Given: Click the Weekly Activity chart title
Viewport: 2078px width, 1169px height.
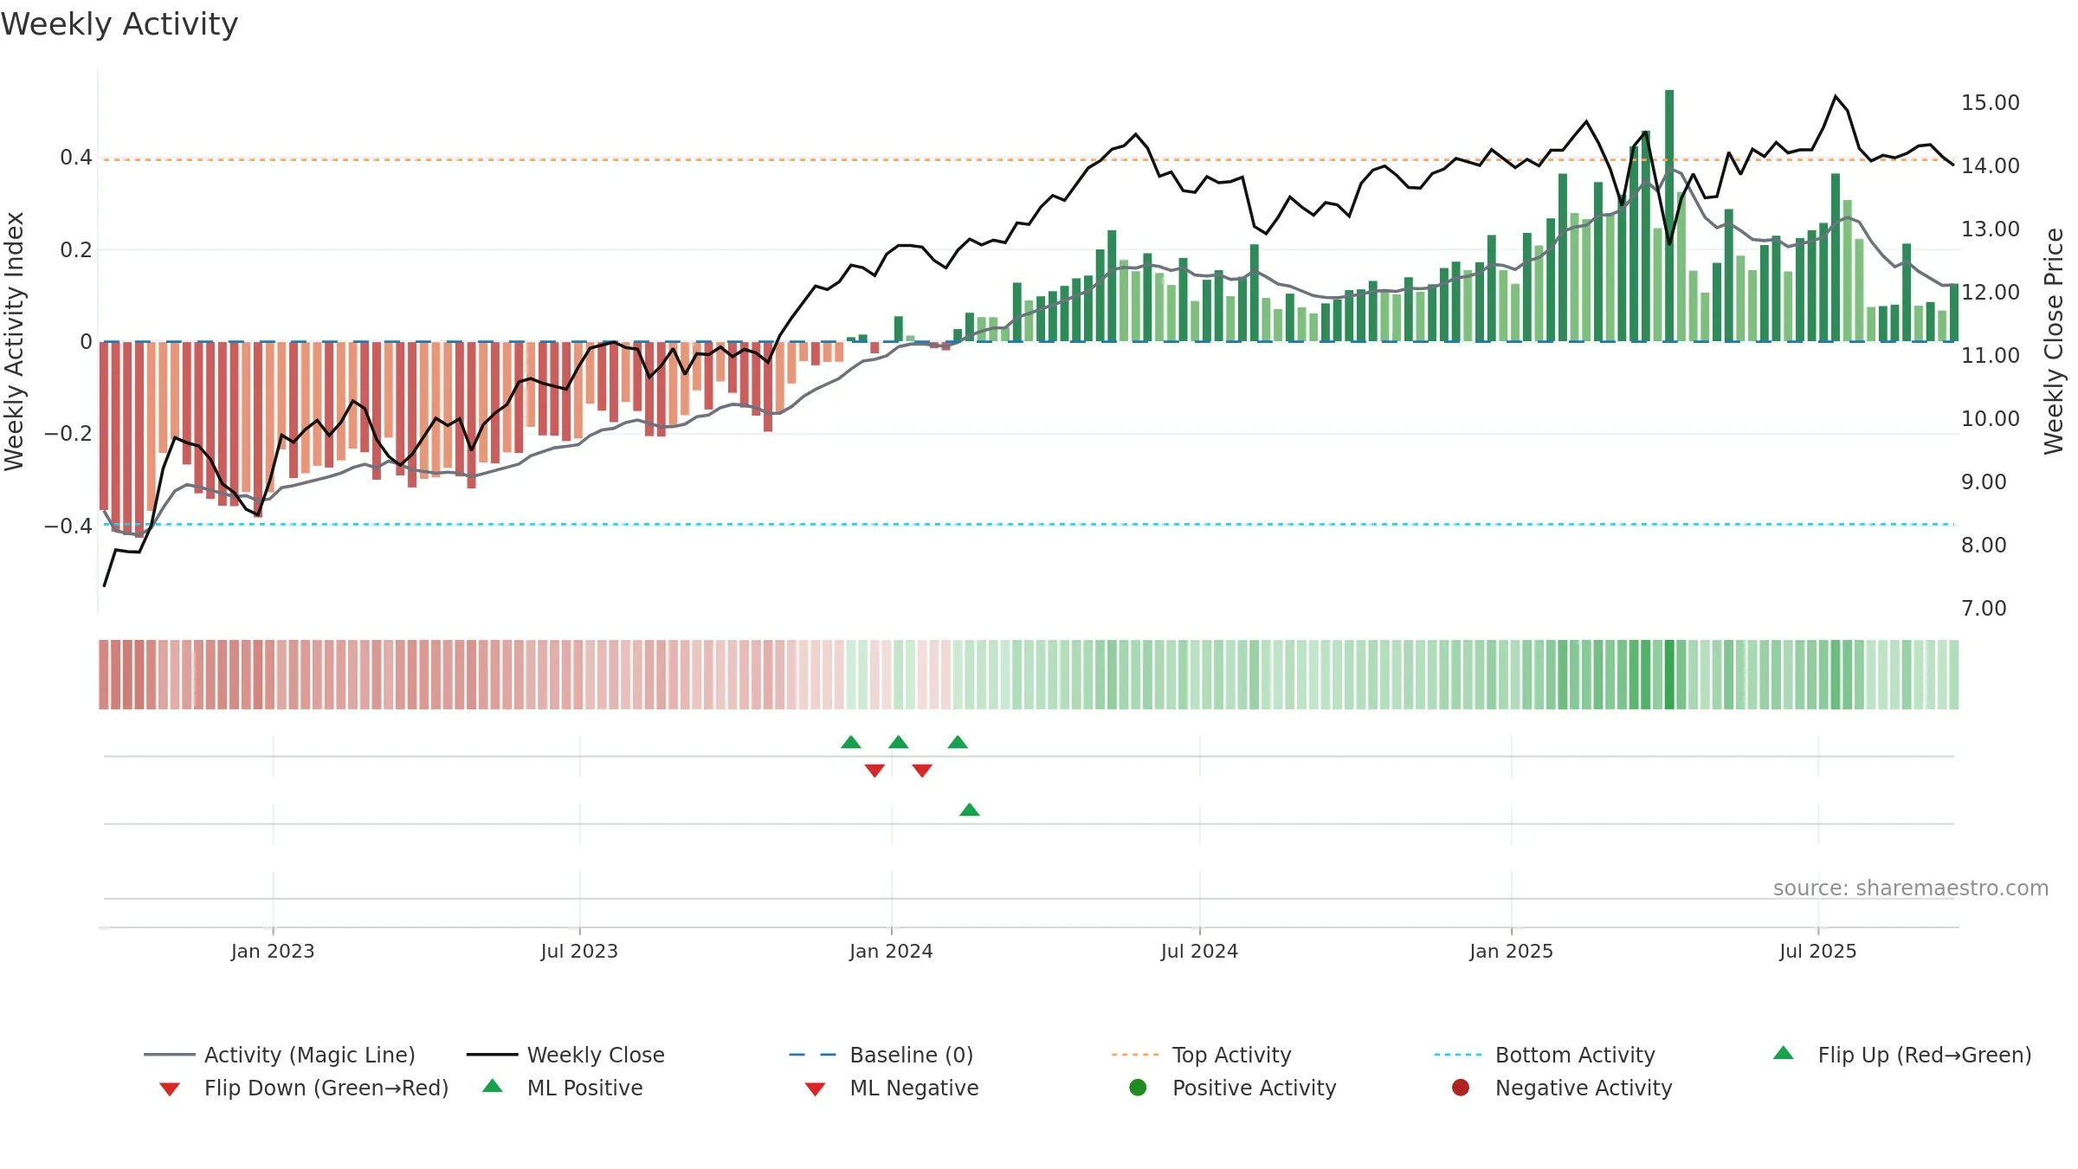Looking at the screenshot, I should (x=119, y=24).
